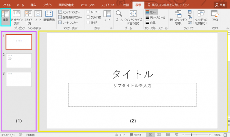Image resolution: width=230 pixels, height=137 pixels.
Task: Click the 共有 share button
Action: click(220, 5)
